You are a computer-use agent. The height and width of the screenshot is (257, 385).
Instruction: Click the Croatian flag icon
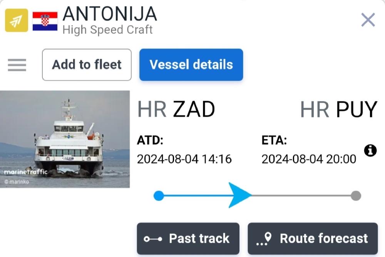(x=45, y=21)
